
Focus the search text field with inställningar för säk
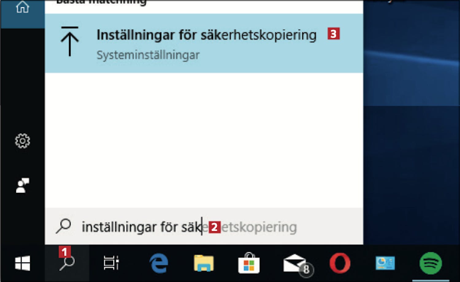204,227
